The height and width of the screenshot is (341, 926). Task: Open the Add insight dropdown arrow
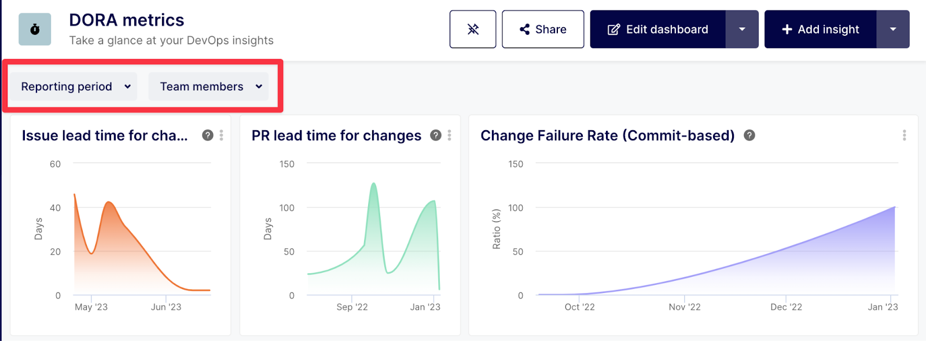pyautogui.click(x=893, y=29)
